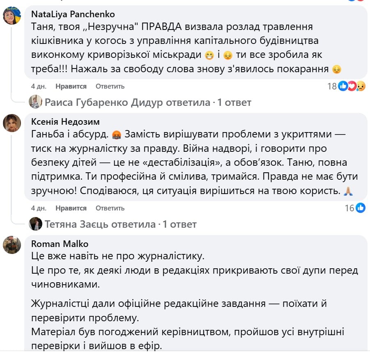Image resolution: width=370 pixels, height=352 pixels.
Task: Click the like reaction icon on Ксенія's comment
Action: (x=361, y=208)
